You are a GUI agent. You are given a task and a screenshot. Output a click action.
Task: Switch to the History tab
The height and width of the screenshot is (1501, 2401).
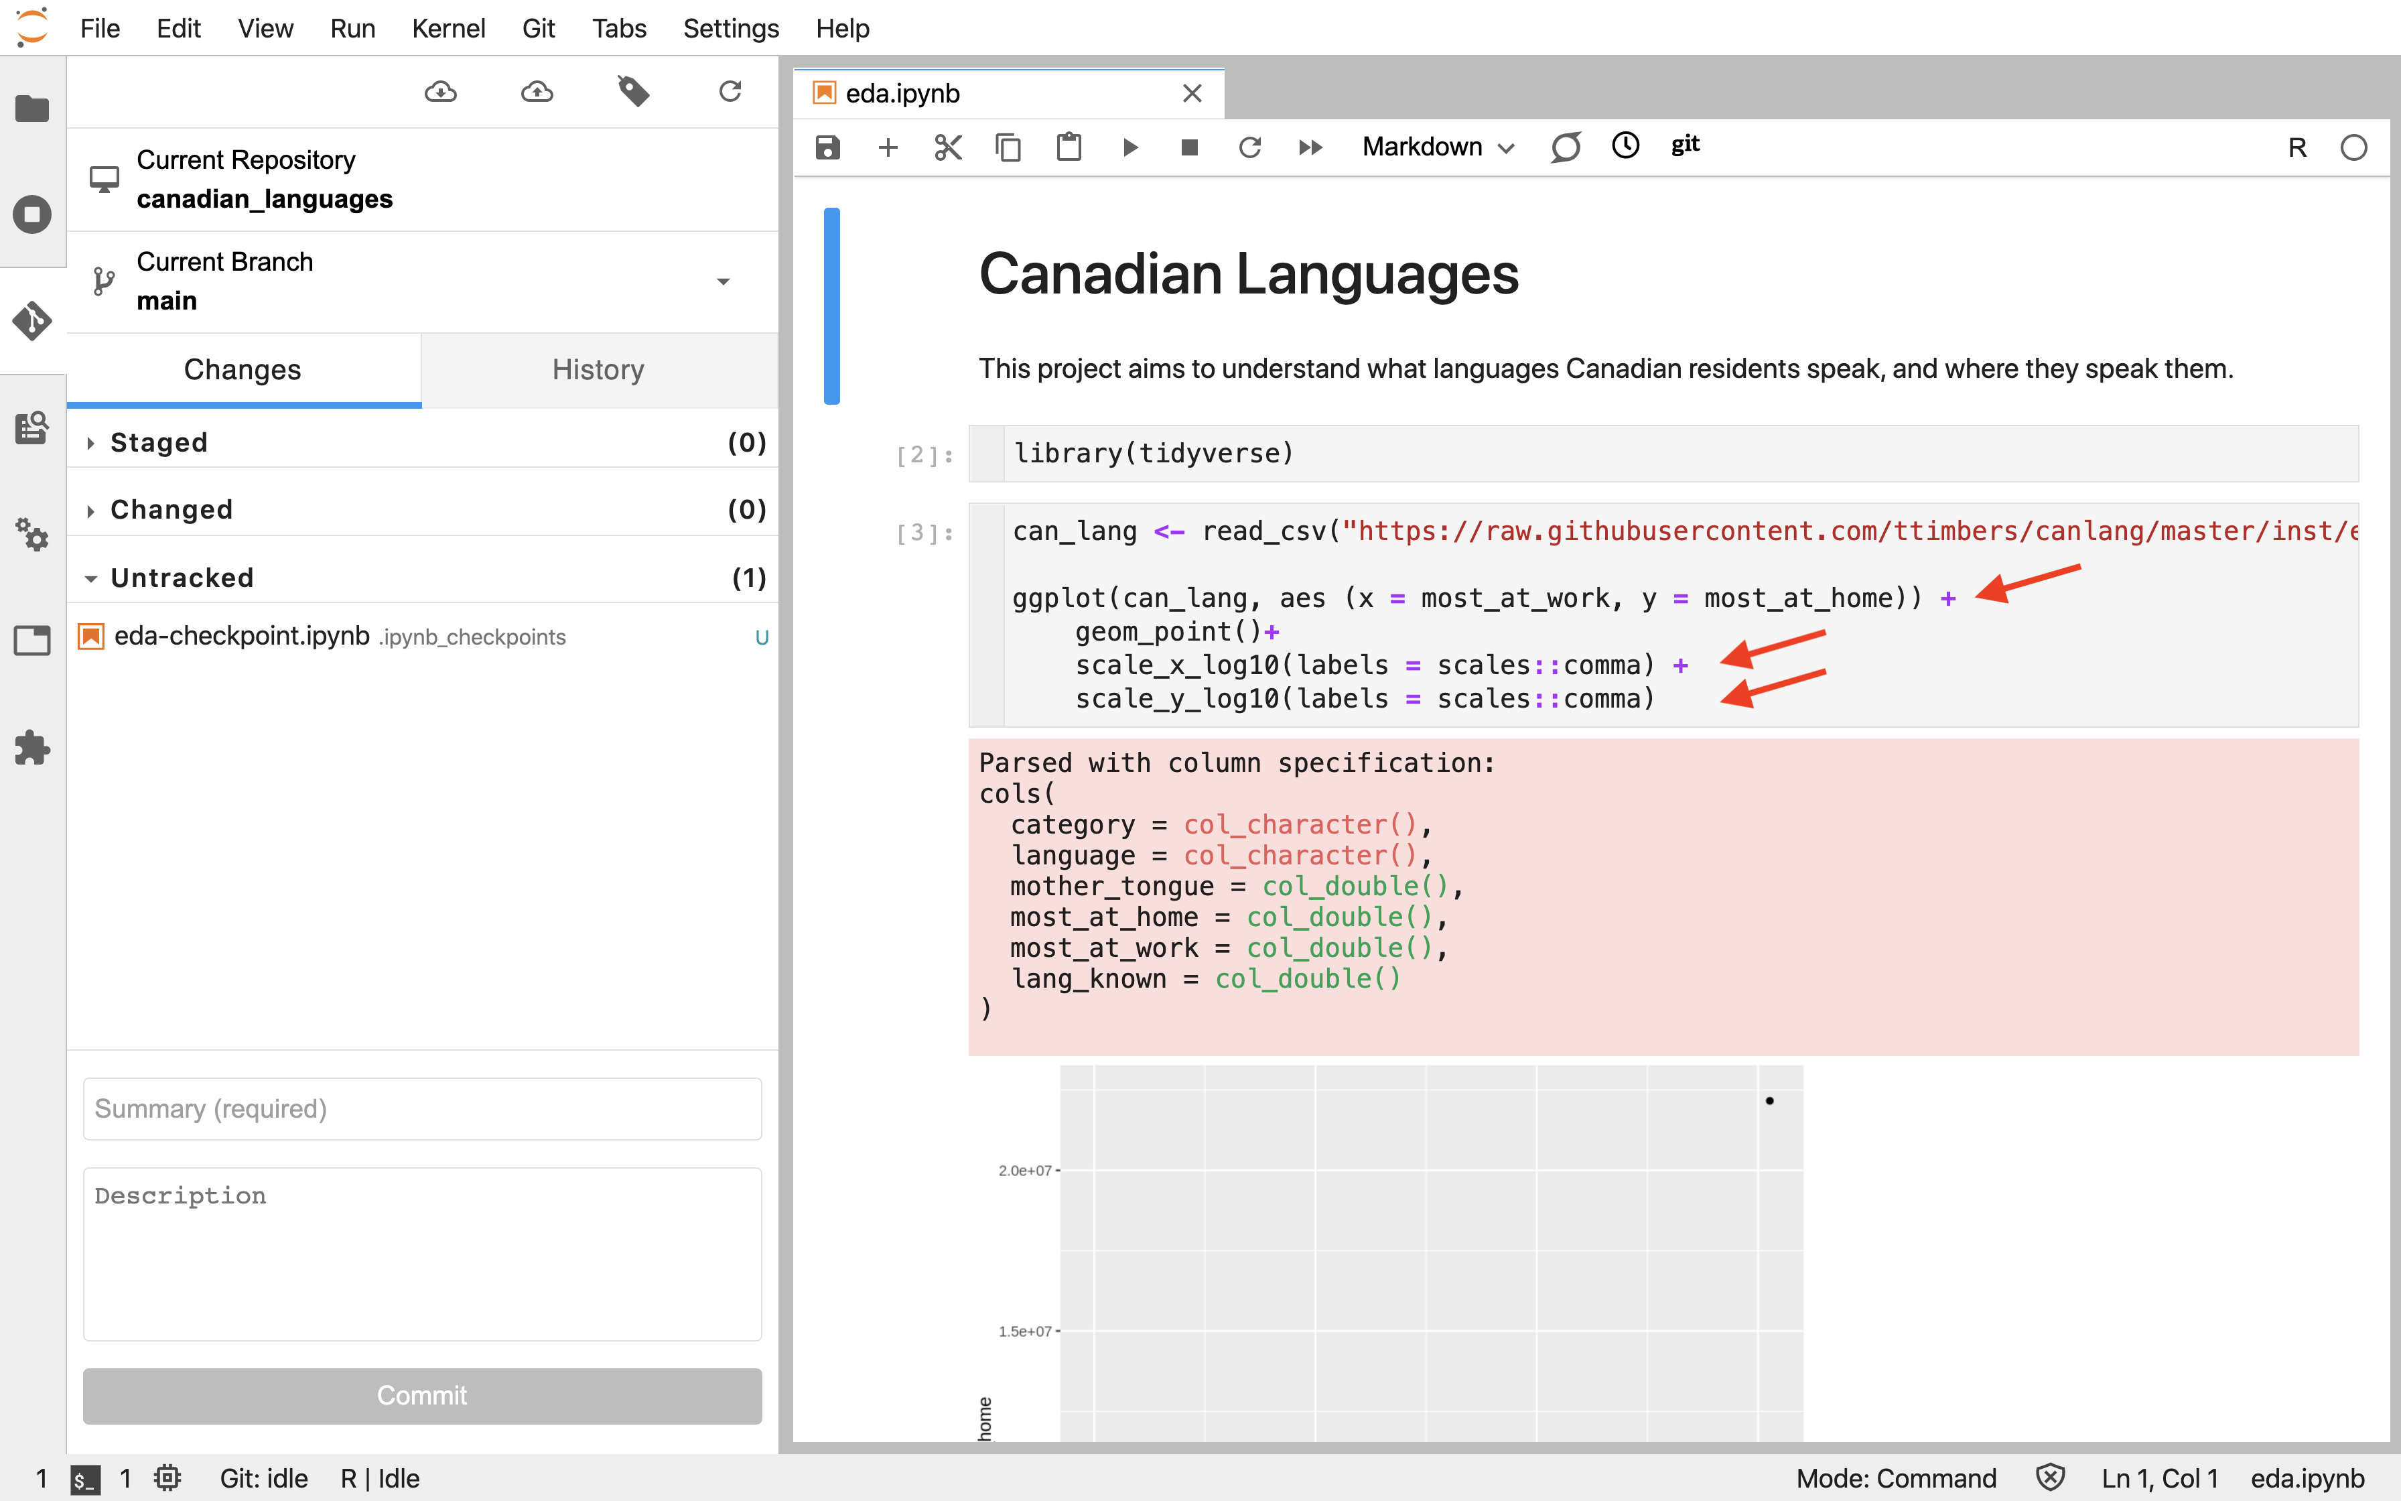point(598,369)
